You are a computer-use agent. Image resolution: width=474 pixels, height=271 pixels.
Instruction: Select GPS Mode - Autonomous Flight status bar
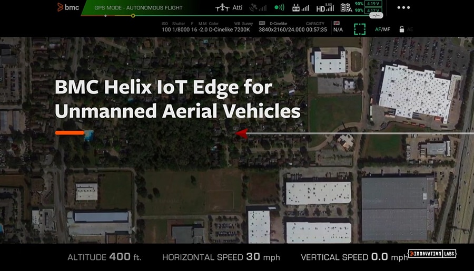point(138,8)
